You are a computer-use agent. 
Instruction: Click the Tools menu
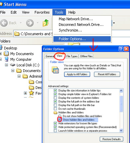tap(59, 12)
